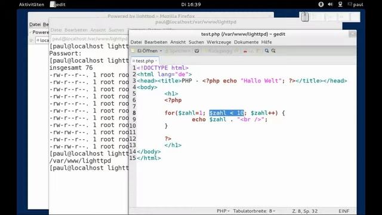Screen dimensions: 382x215
Task: Click the echo $zahl line in editor
Action: coord(229,119)
